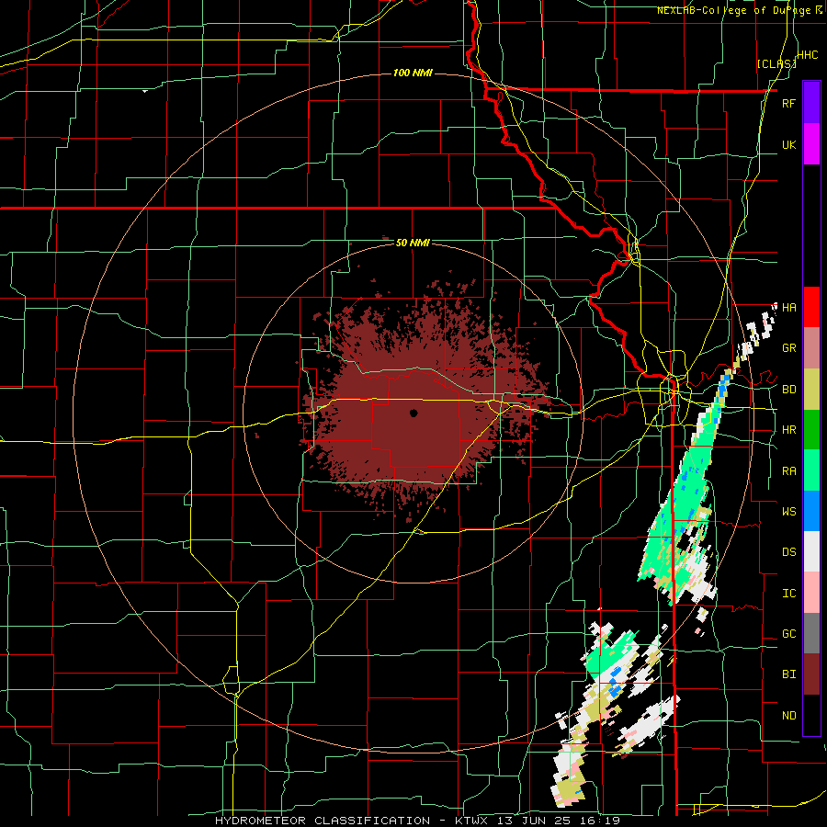Select the "WS" legend label

[x=788, y=511]
